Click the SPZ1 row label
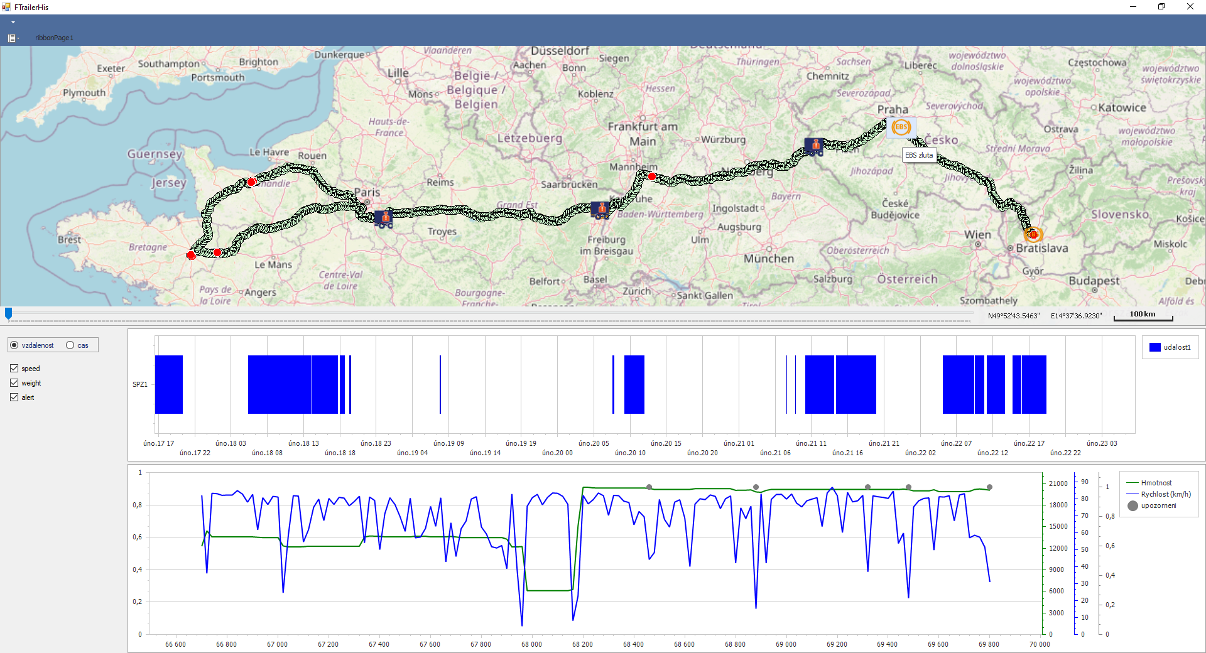Screen dimensions: 1206x653 pyautogui.click(x=140, y=384)
